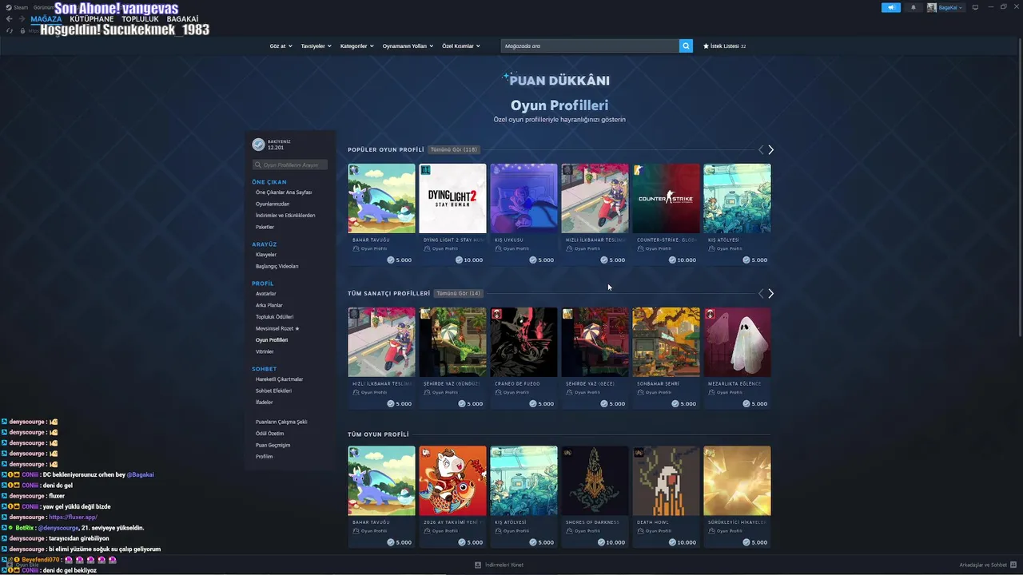Open Sonbahar Şehri profile card
This screenshot has width=1023, height=575.
click(666, 358)
